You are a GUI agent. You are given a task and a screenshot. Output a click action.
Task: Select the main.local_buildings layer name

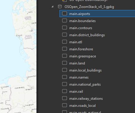click(85, 70)
